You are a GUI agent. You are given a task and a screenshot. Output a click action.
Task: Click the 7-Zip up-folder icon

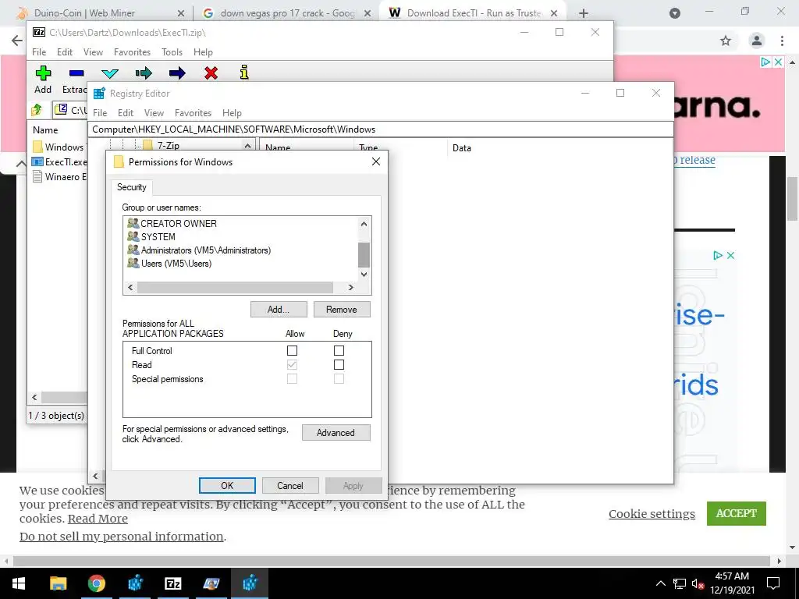pos(37,109)
